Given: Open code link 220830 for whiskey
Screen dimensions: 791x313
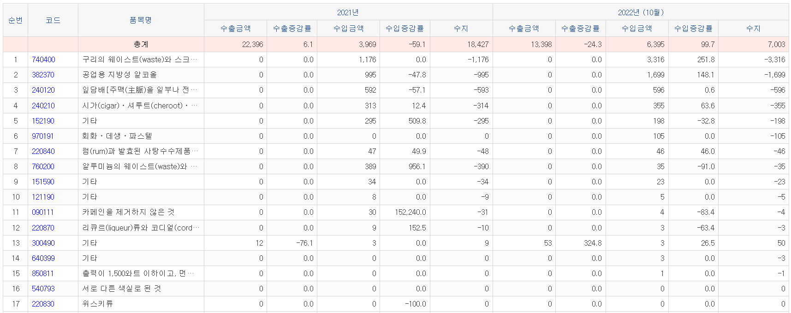Looking at the screenshot, I should [43, 304].
